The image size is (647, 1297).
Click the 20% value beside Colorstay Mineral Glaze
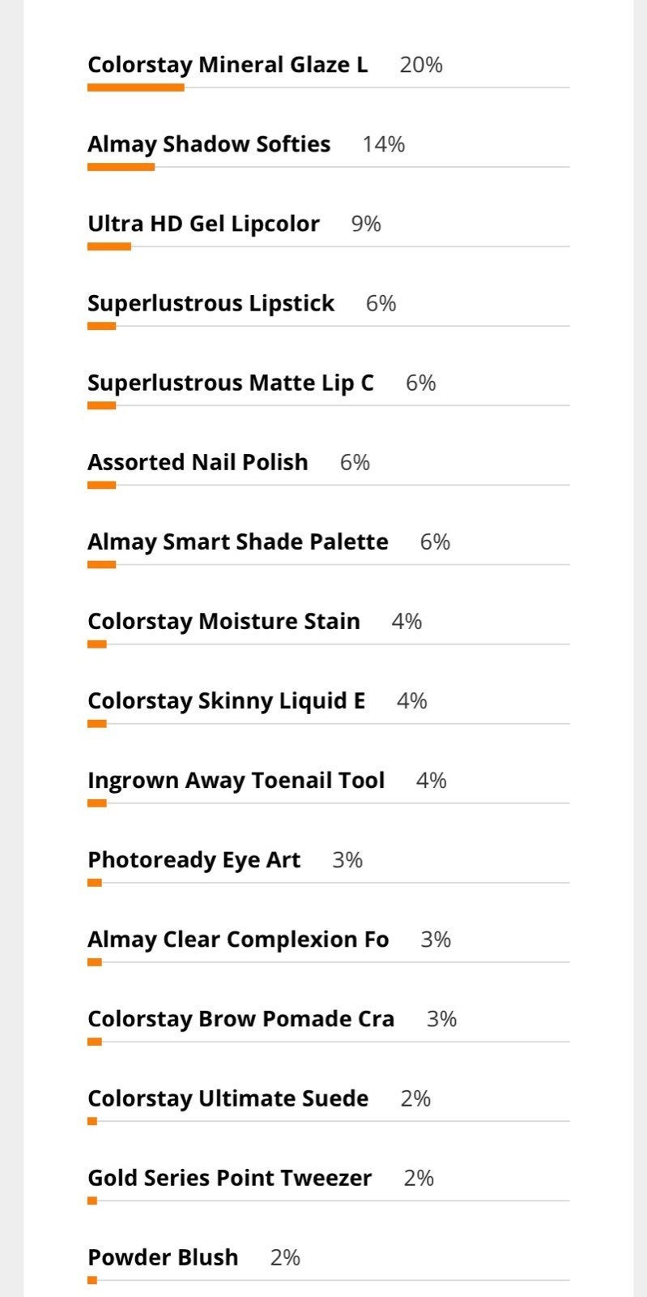coord(421,65)
